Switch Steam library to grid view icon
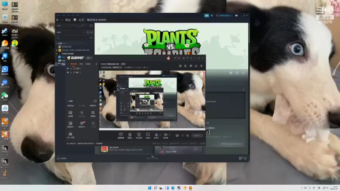The height and width of the screenshot is (191, 340). tap(91, 25)
